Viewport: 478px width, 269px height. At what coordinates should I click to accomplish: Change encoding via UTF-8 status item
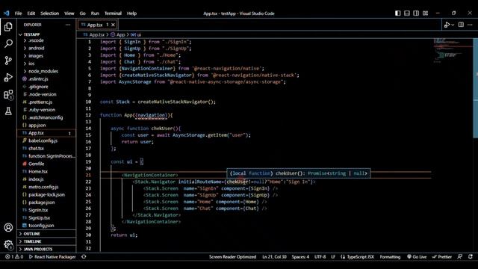320,257
